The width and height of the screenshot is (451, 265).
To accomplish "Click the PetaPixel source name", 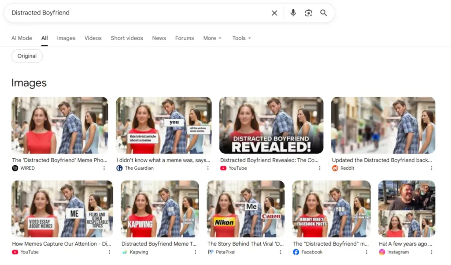I will tap(225, 252).
